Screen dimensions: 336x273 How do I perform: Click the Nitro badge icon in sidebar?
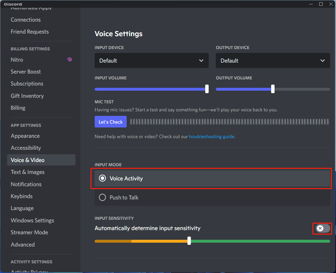click(x=69, y=59)
